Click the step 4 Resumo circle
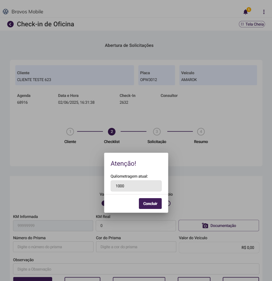272x281 pixels. coord(201,131)
